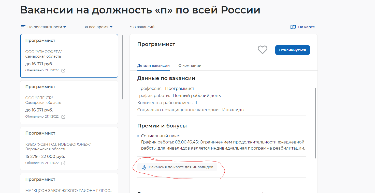
Task: Open КУВО "УСЗН" vacancy external link icon
Action: (x=63, y=163)
